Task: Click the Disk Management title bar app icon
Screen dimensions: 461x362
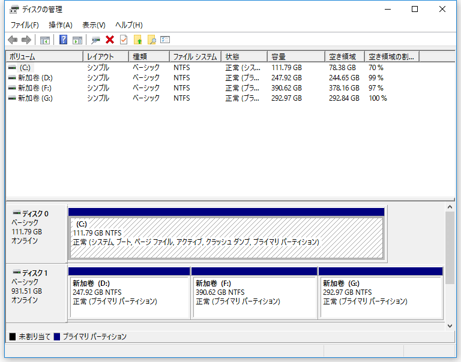Action: pos(14,10)
